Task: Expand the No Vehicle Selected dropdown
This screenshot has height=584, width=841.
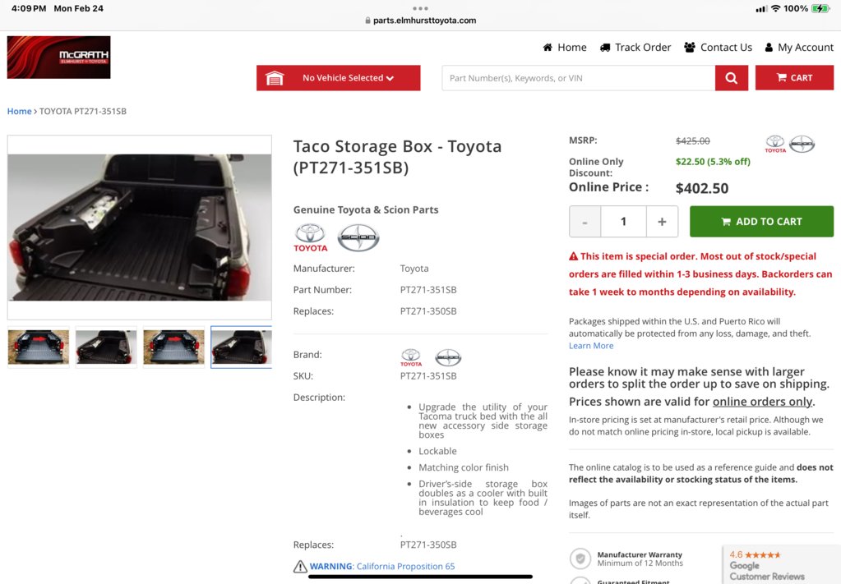Action: (x=339, y=78)
